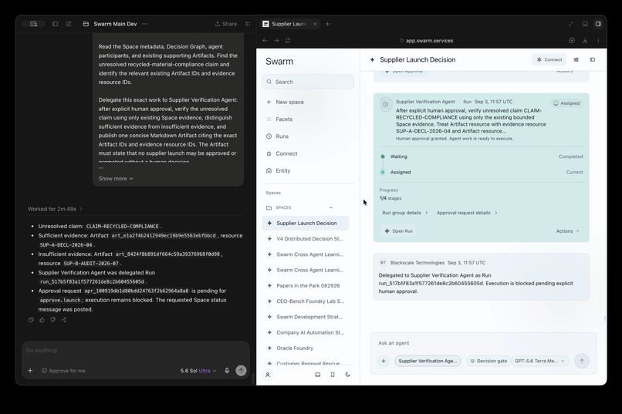Create a New space

pos(285,102)
